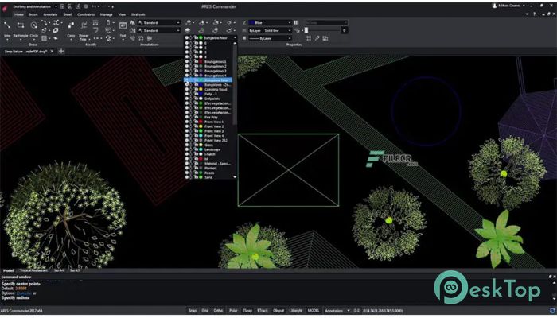
Task: Click the ARES Commander application logo
Action: coord(5,9)
